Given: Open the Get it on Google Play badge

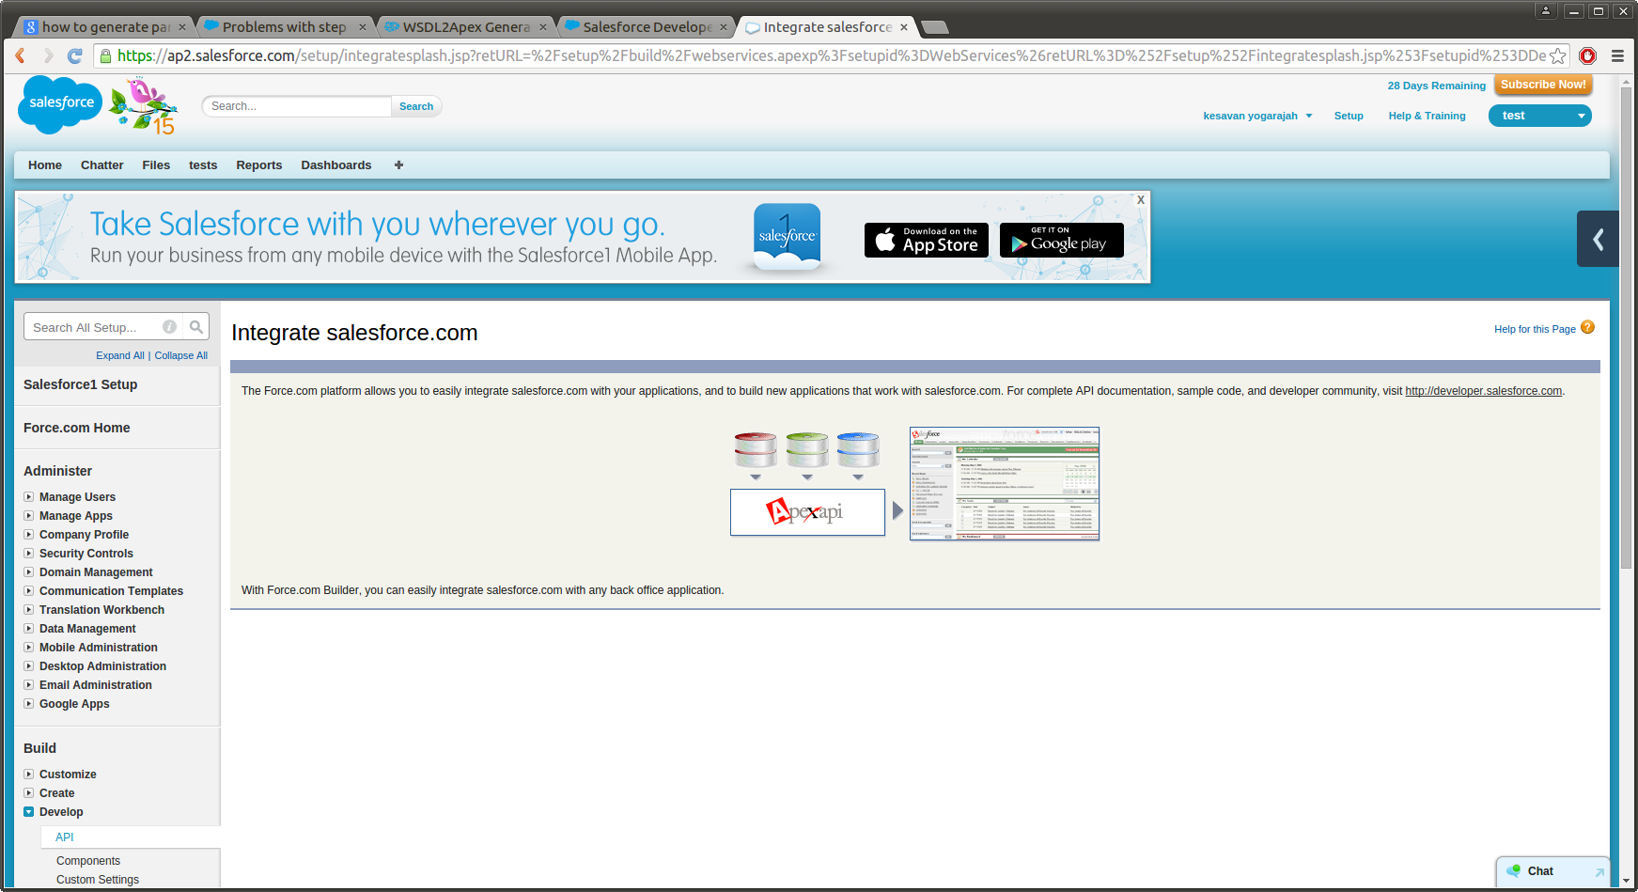Looking at the screenshot, I should (x=1062, y=240).
